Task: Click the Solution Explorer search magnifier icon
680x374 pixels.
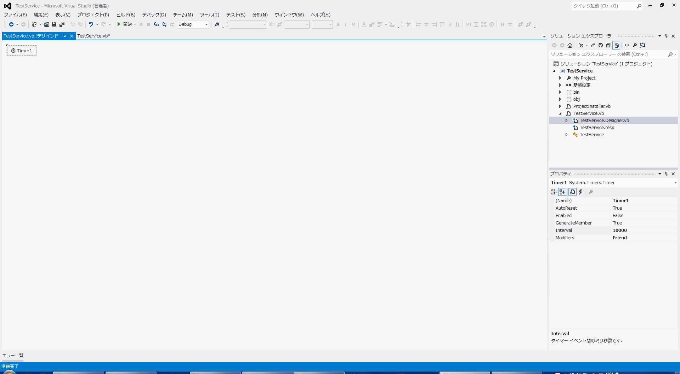Action: [x=670, y=54]
